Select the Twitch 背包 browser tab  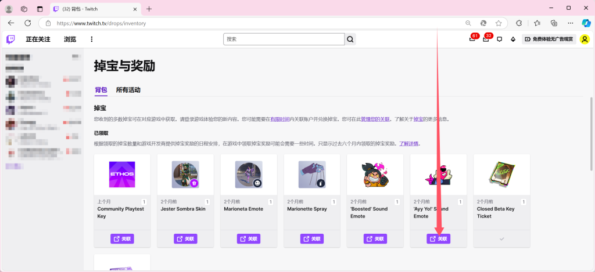pyautogui.click(x=96, y=9)
